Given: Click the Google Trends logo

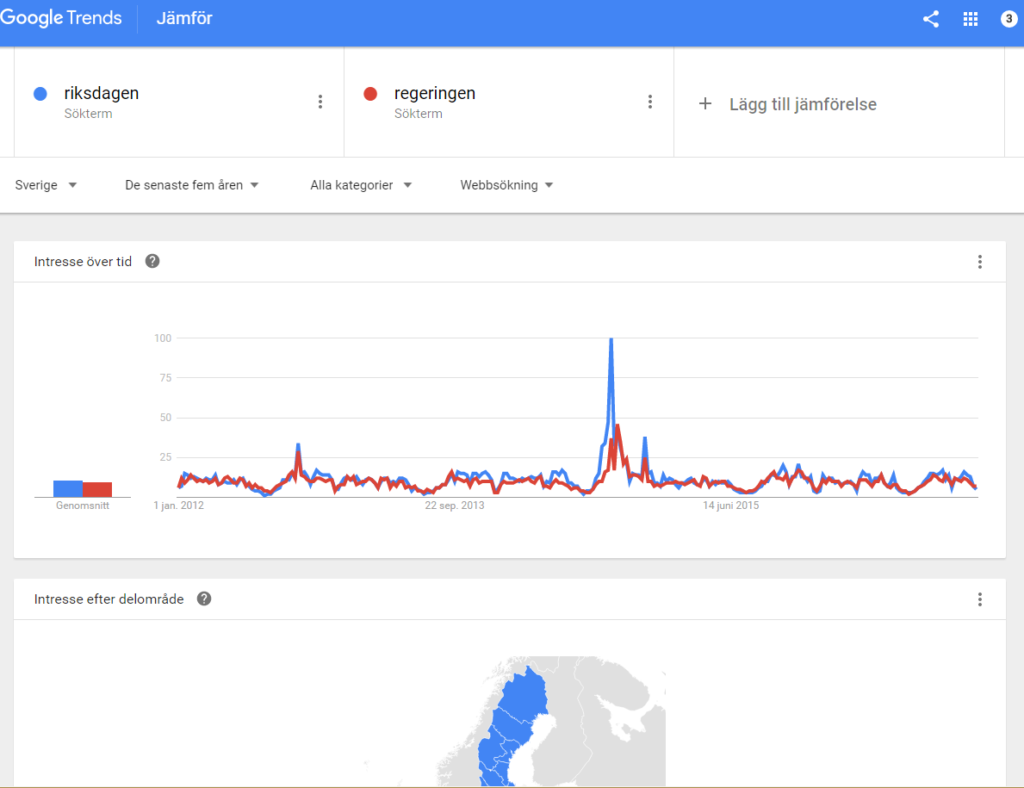Looking at the screenshot, I should pyautogui.click(x=61, y=18).
